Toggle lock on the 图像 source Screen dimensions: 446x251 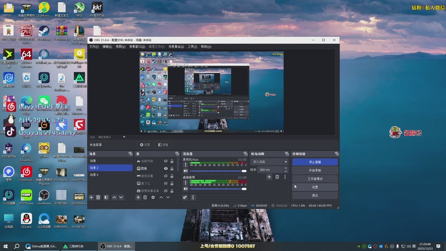pos(173,168)
